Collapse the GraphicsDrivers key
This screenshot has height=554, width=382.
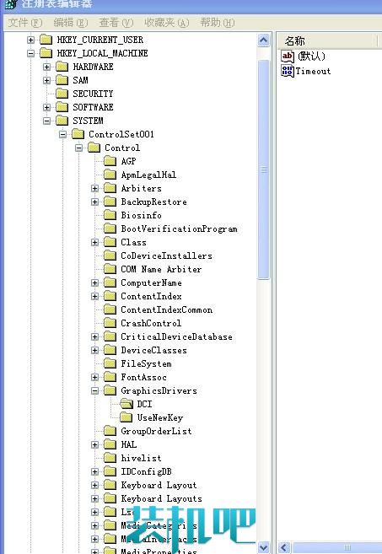point(94,390)
